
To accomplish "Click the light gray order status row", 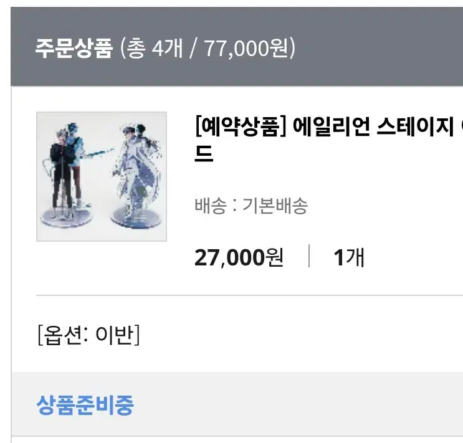I will click(x=237, y=404).
